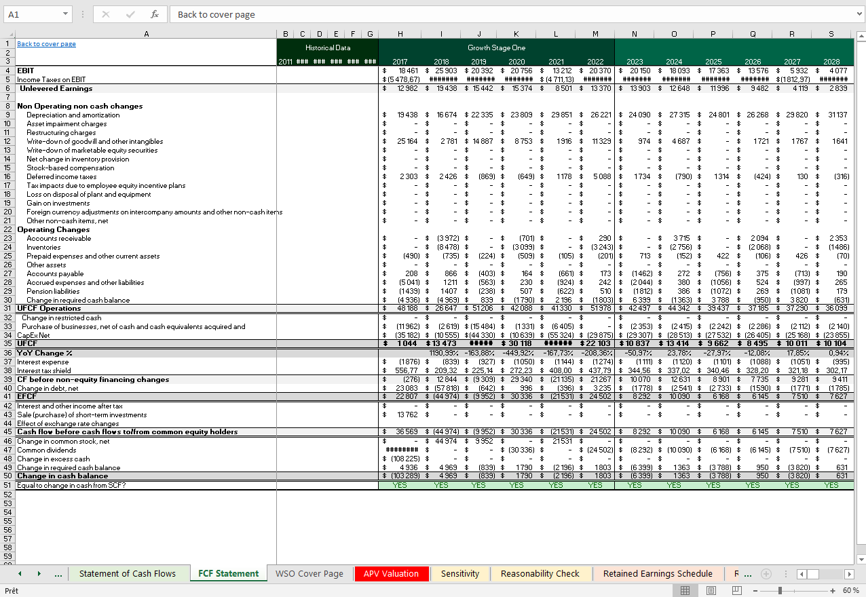Switch to APV Valuation sheet tab
This screenshot has height=597, width=866.
click(x=391, y=574)
